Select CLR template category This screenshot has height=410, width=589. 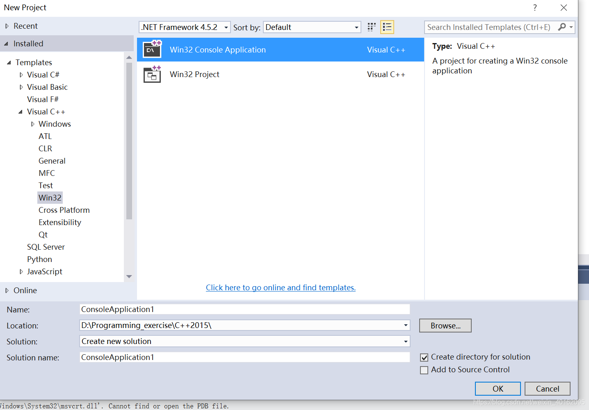45,148
